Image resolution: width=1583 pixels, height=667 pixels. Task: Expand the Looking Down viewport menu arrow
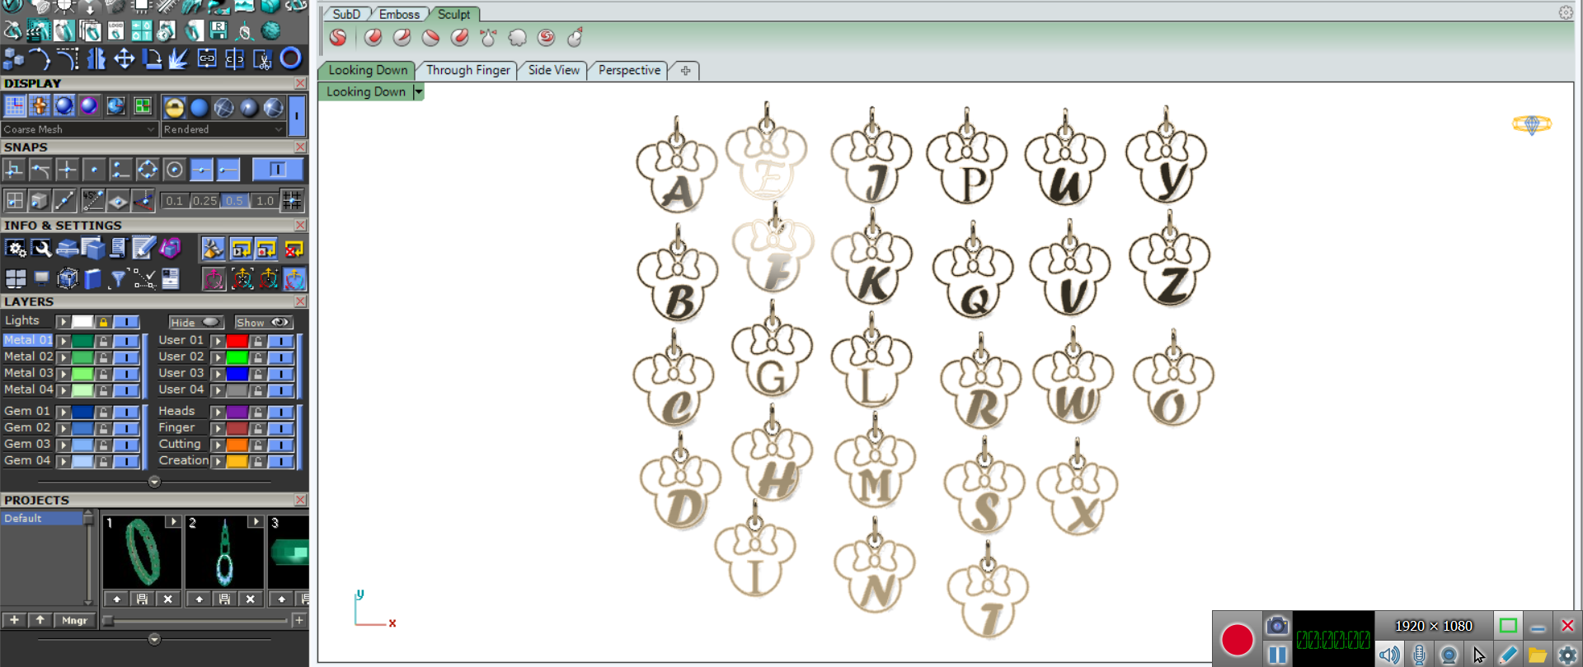tap(418, 92)
